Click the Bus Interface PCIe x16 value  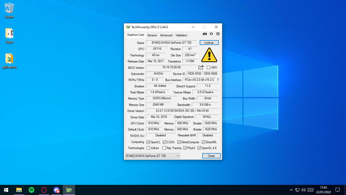coord(199,80)
